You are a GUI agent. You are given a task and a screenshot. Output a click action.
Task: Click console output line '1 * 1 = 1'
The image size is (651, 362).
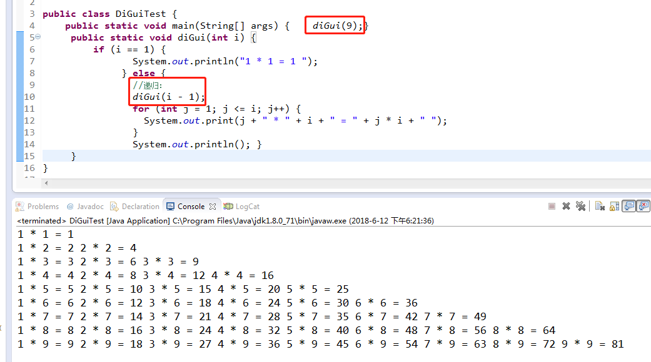tap(46, 235)
